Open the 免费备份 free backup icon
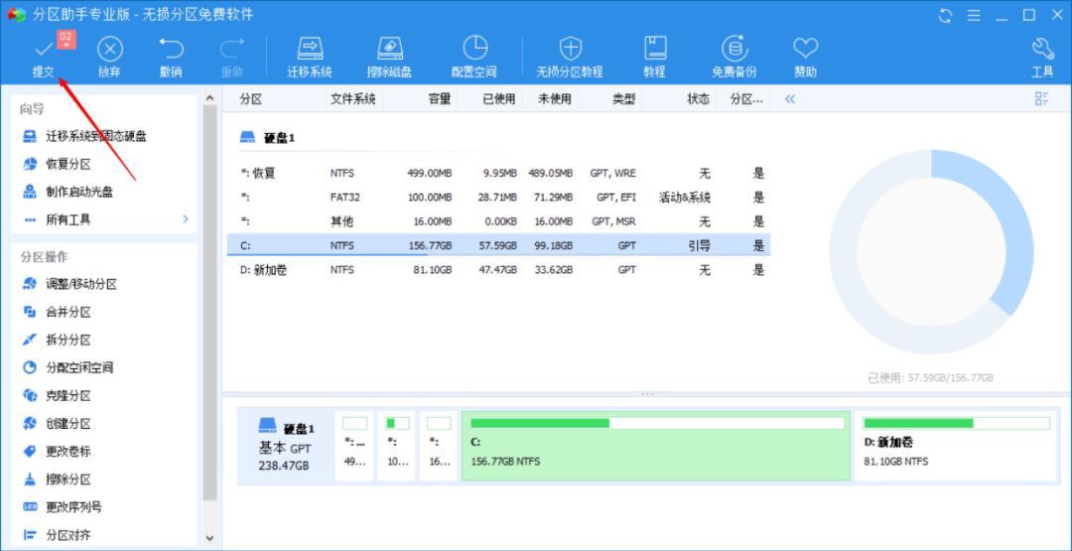 click(x=735, y=57)
